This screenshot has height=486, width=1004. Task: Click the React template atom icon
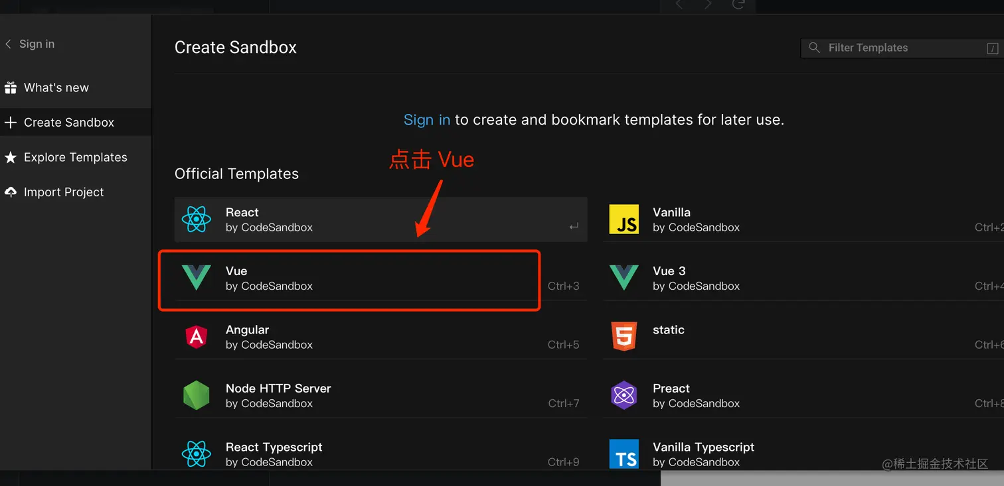click(x=196, y=219)
